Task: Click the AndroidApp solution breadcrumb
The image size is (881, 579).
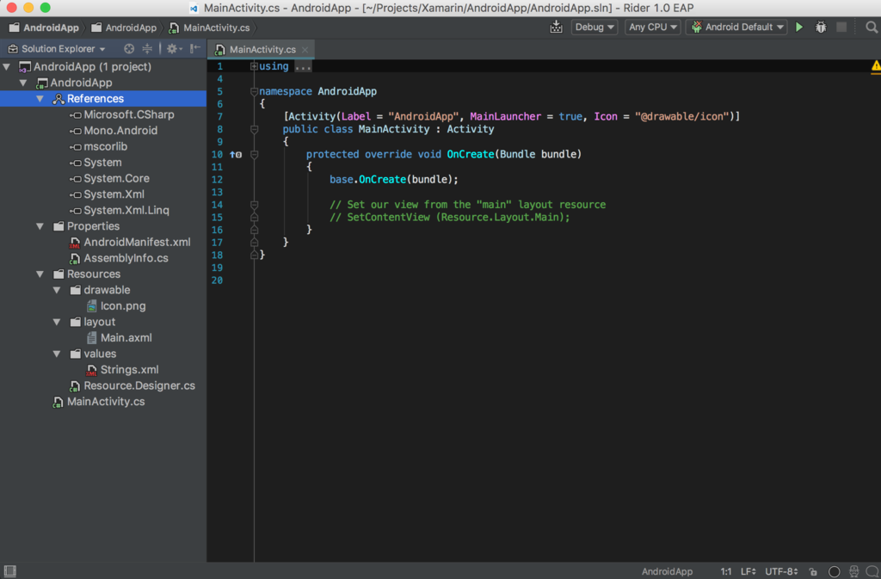Action: click(x=45, y=28)
